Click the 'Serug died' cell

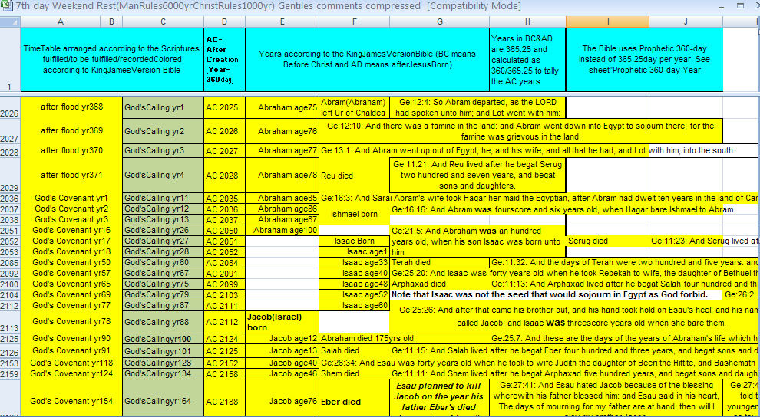click(x=607, y=241)
